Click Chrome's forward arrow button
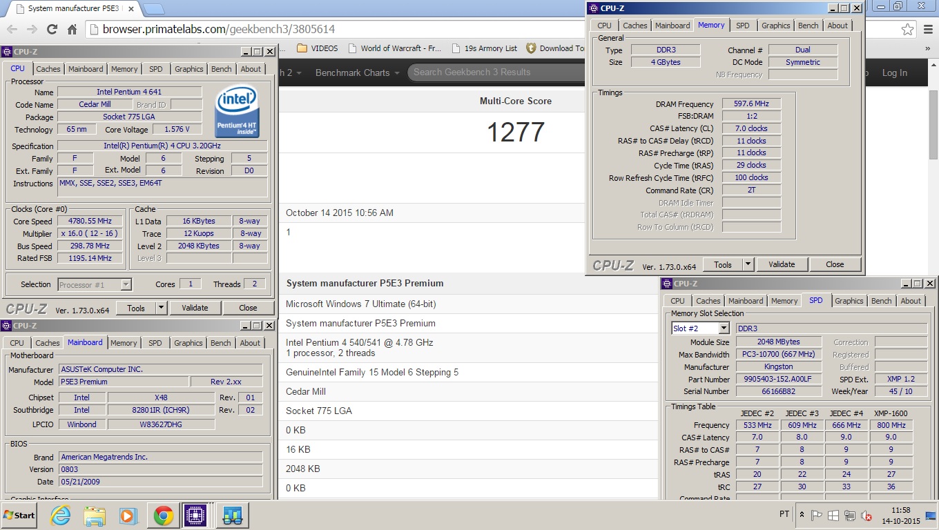Image resolution: width=939 pixels, height=530 pixels. coord(32,29)
